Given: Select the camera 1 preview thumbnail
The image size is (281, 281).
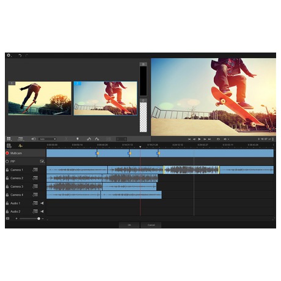Looking at the screenshot, I should coord(40,98).
